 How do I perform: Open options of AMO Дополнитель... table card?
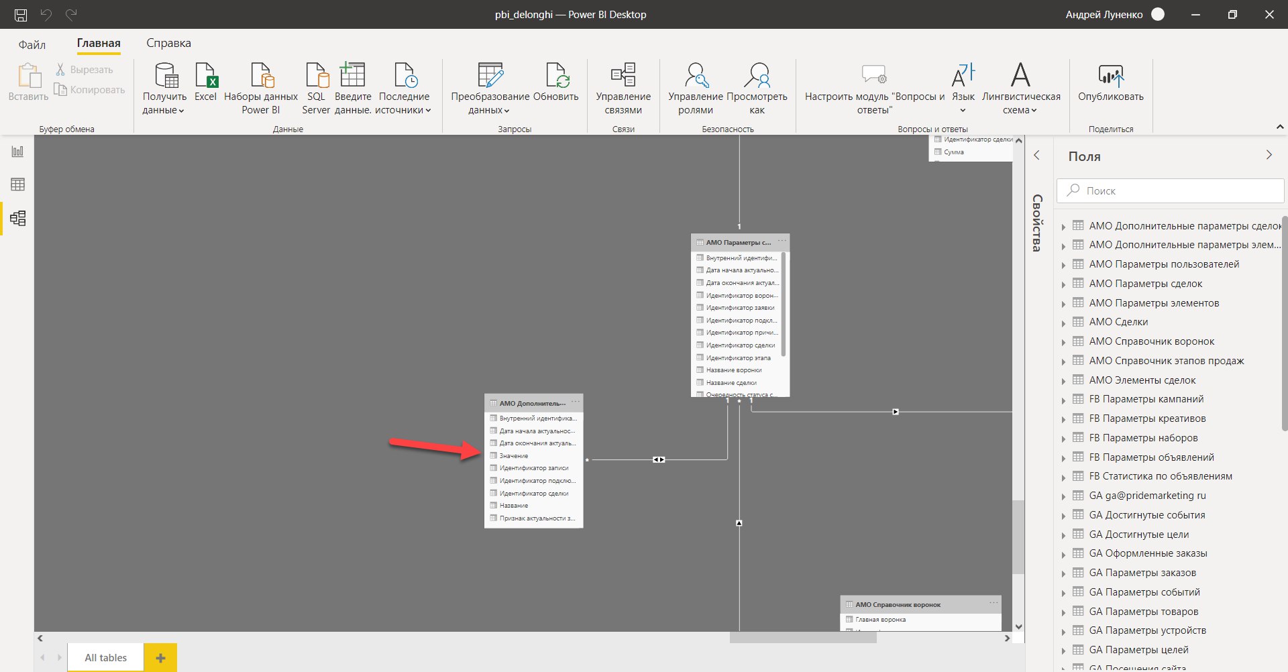pos(575,402)
